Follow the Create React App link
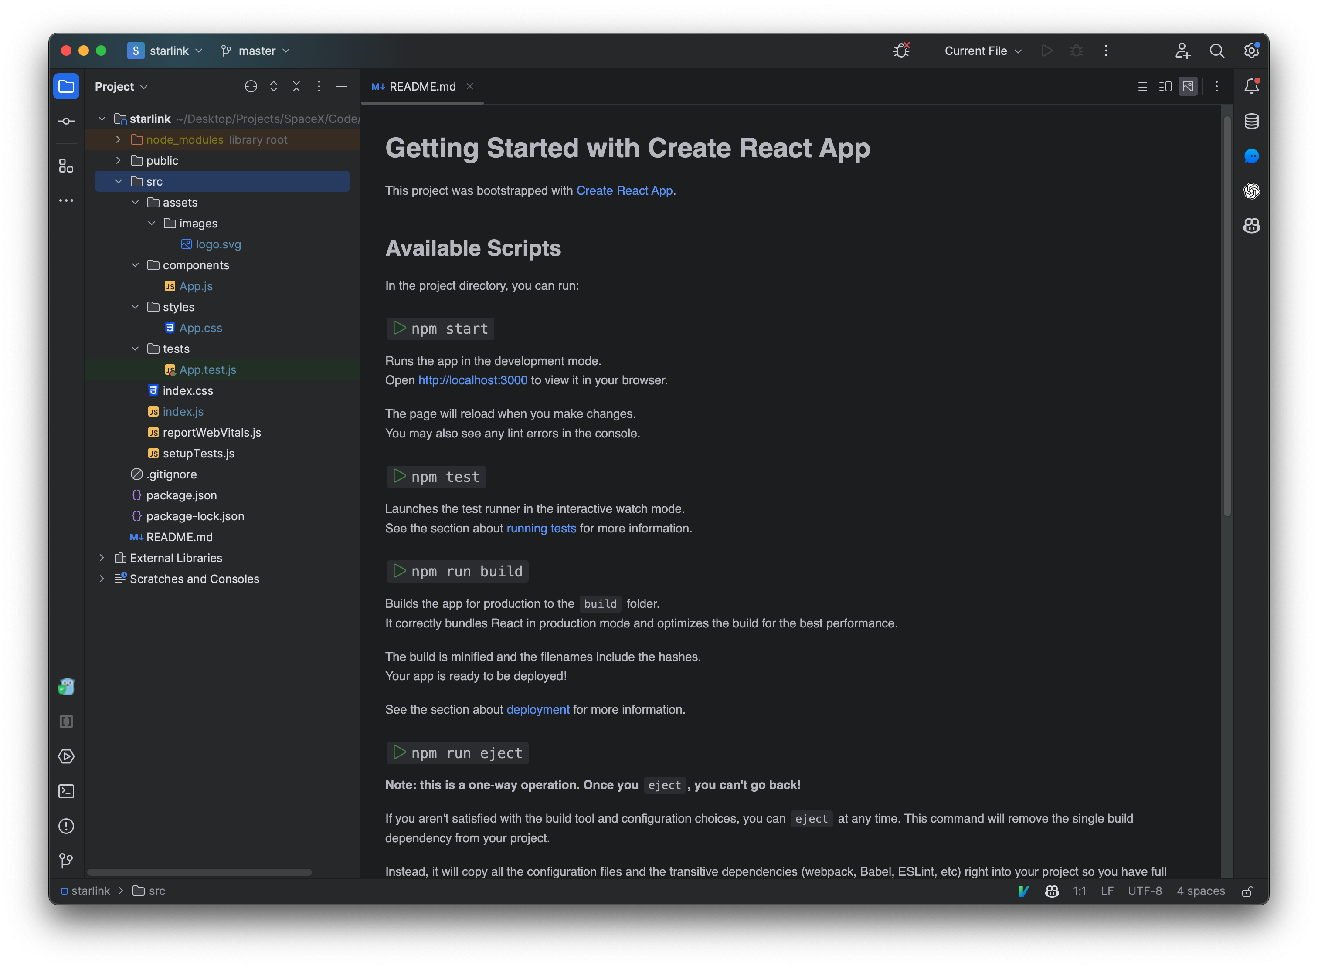The width and height of the screenshot is (1318, 969). click(x=625, y=190)
